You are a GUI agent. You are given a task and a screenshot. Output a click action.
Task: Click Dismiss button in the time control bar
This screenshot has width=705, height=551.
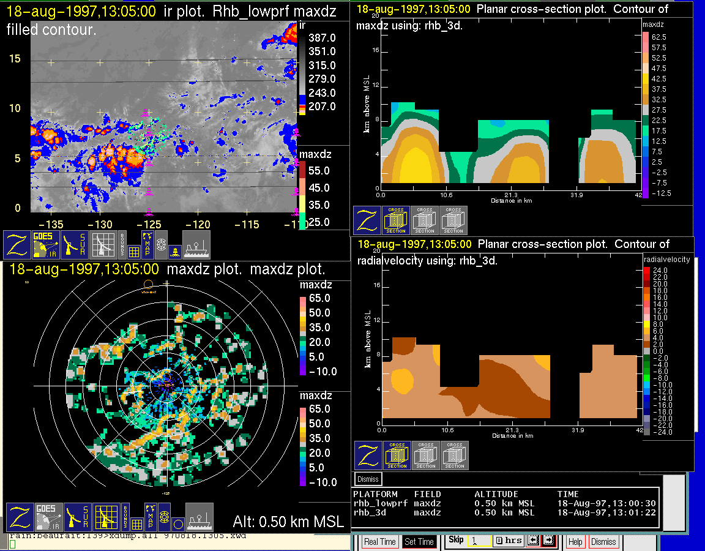[x=603, y=542]
